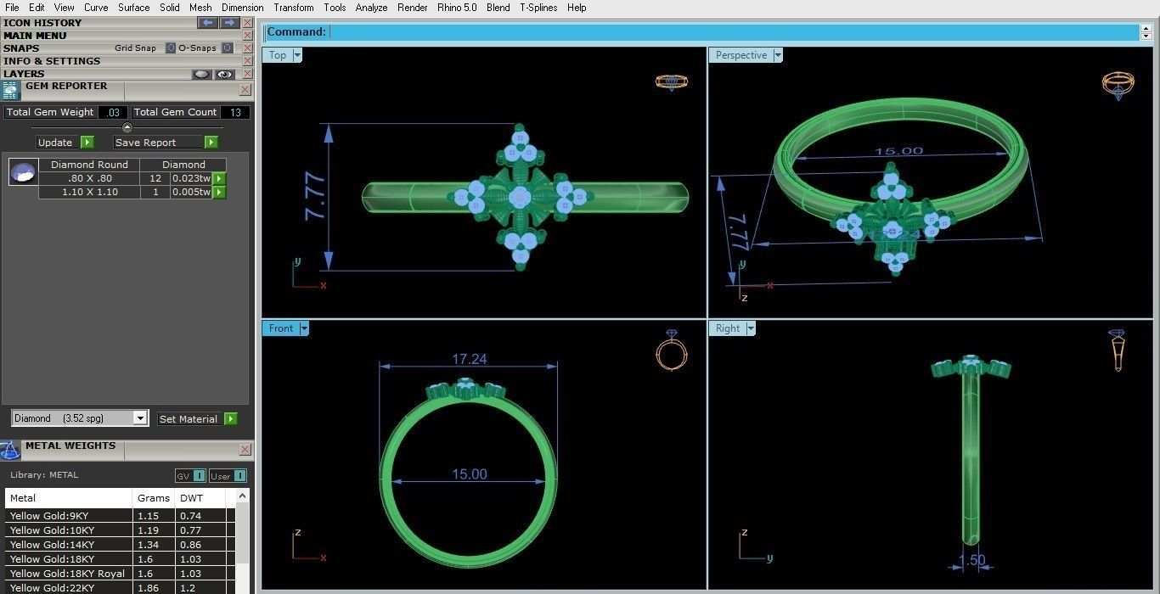The height and width of the screenshot is (594, 1160).
Task: Open the Surface menu
Action: pos(133,8)
